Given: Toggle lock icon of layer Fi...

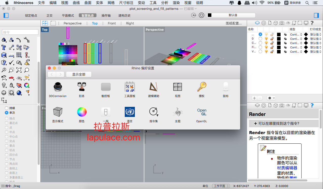Looking at the screenshot, I should [x=272, y=47].
